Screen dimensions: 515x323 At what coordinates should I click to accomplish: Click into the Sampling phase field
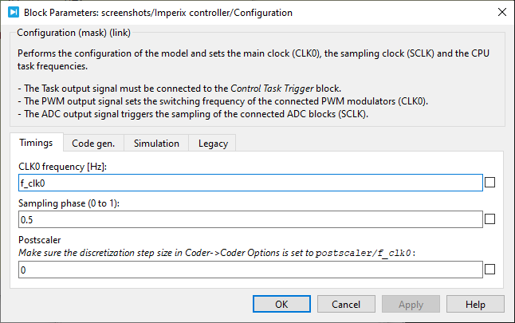click(x=250, y=219)
